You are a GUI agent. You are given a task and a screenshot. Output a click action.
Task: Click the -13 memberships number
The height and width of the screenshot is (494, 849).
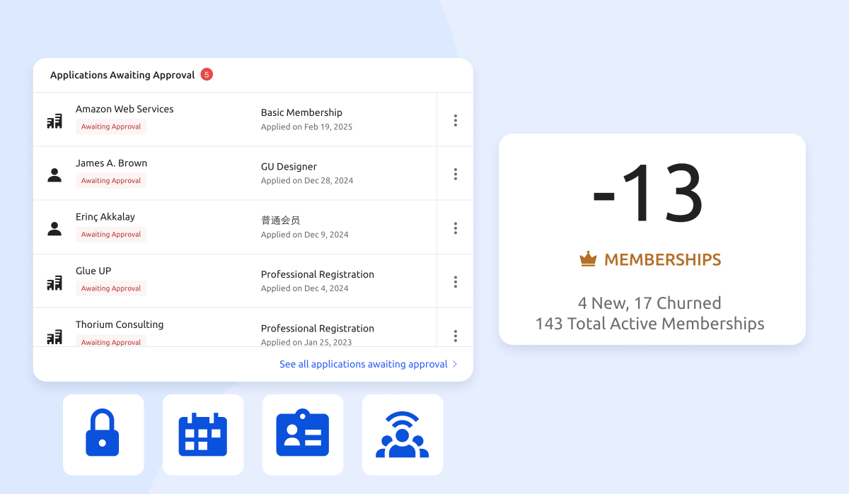(648, 194)
